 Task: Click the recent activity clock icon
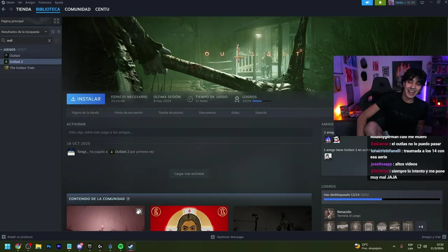(x=53, y=31)
